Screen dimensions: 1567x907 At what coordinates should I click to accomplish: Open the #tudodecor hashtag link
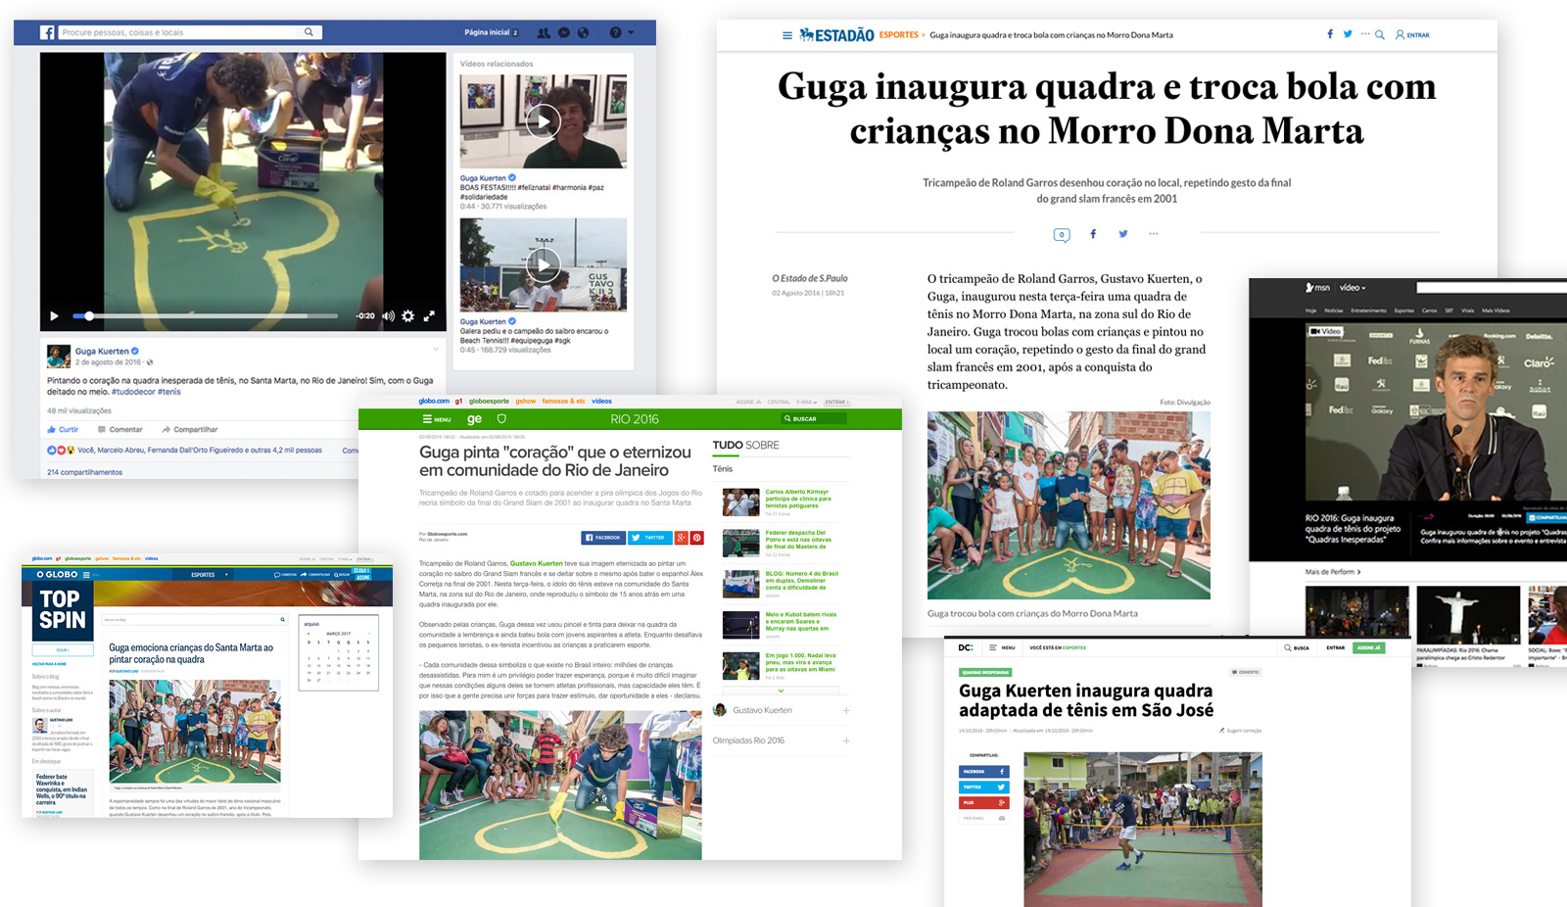(x=133, y=392)
